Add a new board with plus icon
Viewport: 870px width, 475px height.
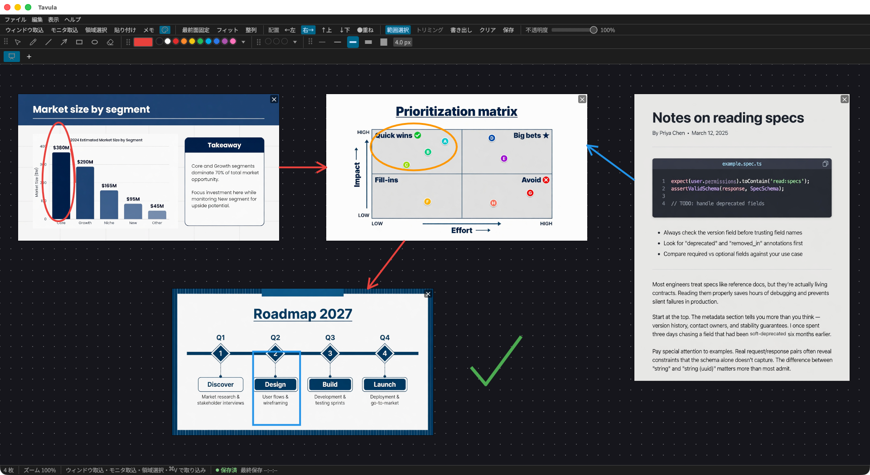pyautogui.click(x=29, y=57)
